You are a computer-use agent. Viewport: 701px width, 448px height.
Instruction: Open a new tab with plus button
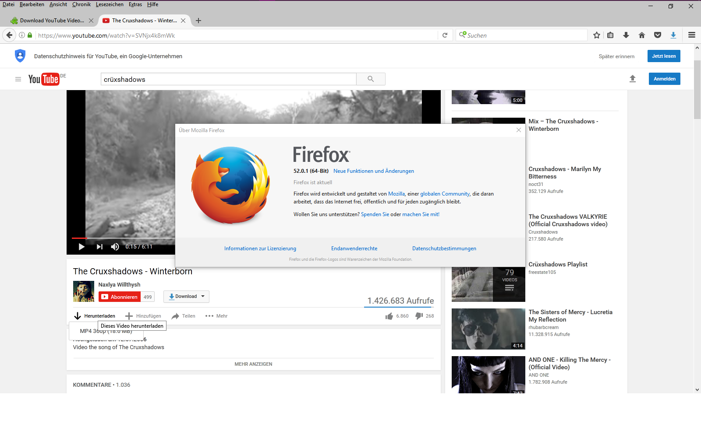pyautogui.click(x=198, y=21)
